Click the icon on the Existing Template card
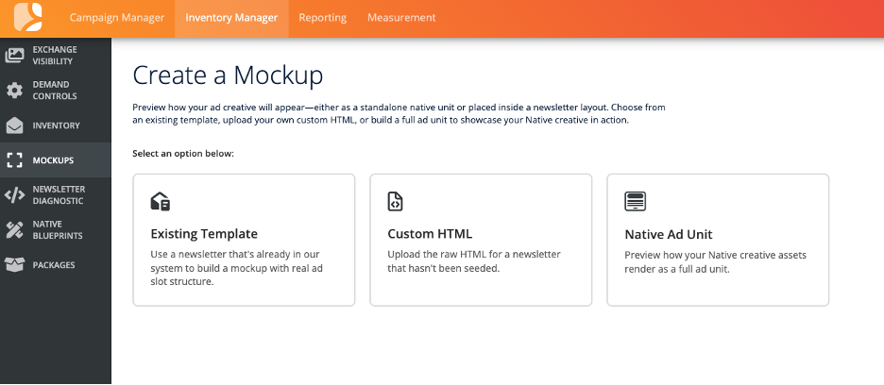This screenshot has width=884, height=385. pyautogui.click(x=161, y=201)
